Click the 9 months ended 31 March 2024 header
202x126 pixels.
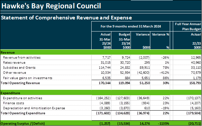pos(131,26)
